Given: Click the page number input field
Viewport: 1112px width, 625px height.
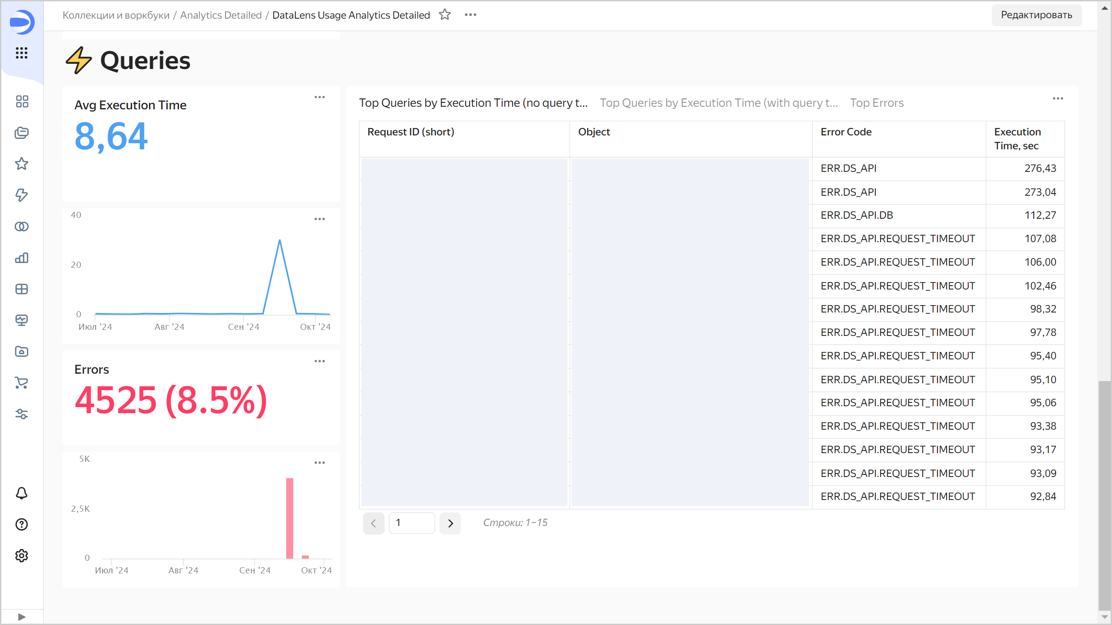Looking at the screenshot, I should (411, 523).
